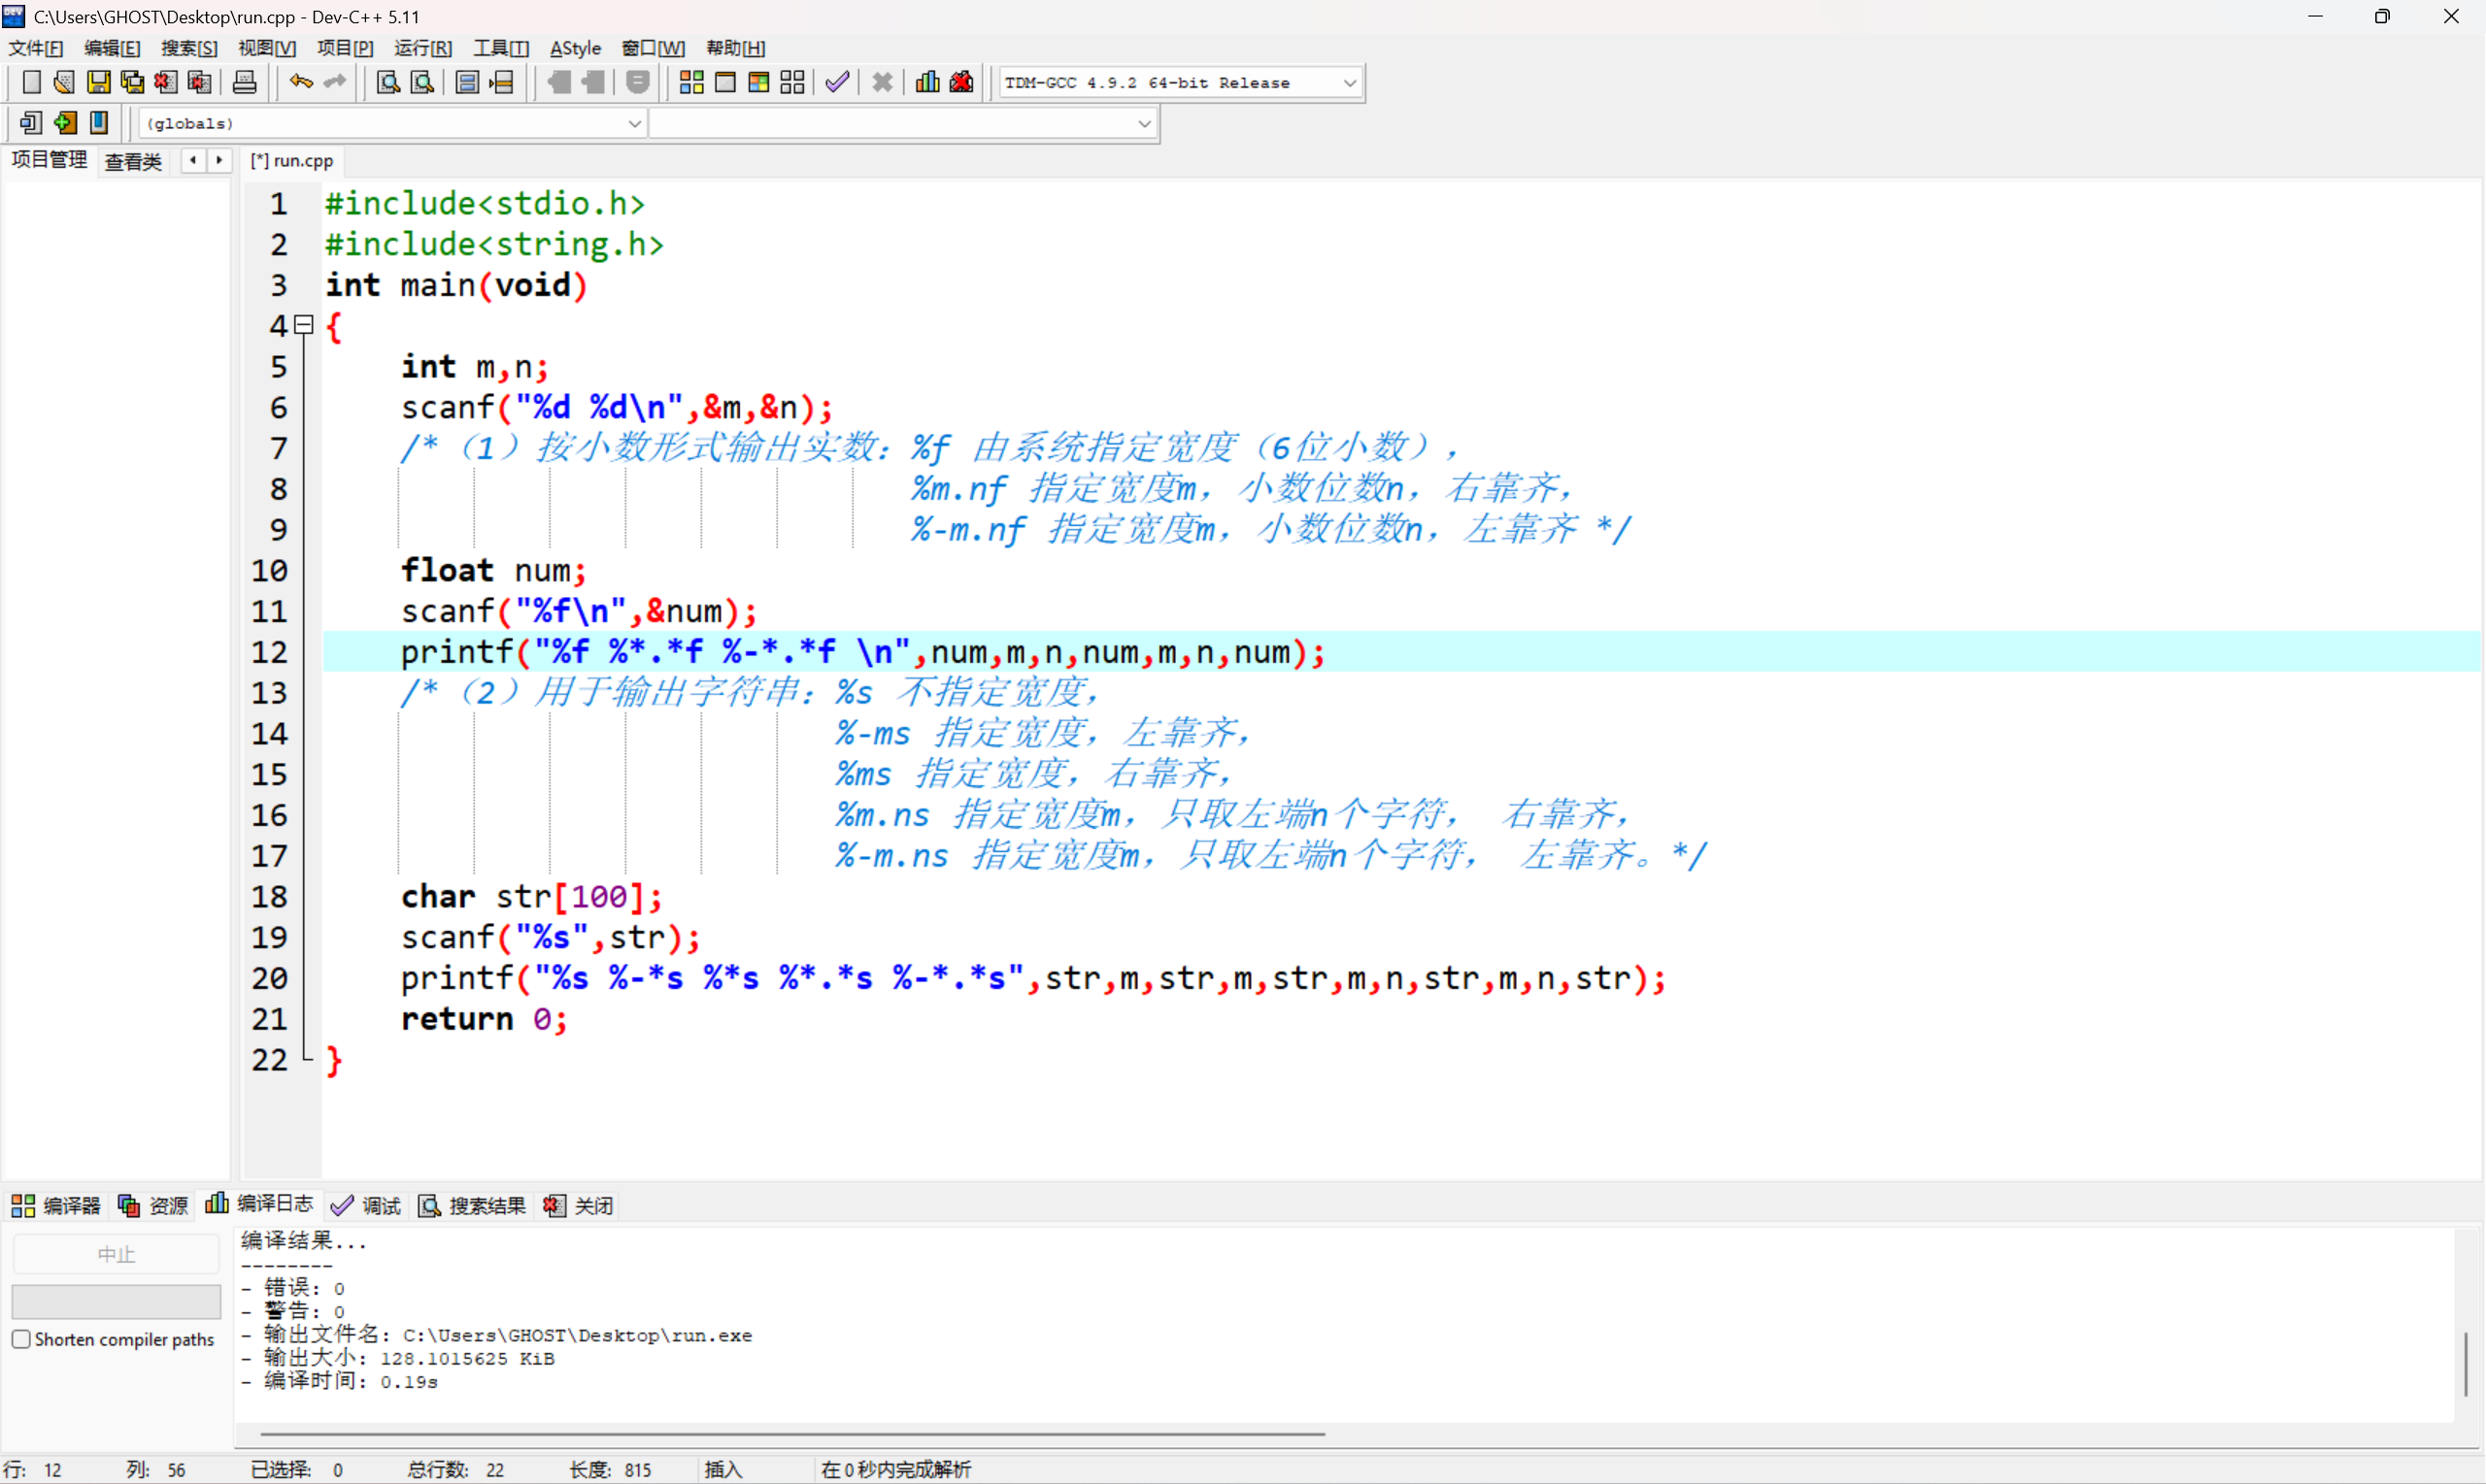Click the Save All toolbar icon

[x=132, y=83]
